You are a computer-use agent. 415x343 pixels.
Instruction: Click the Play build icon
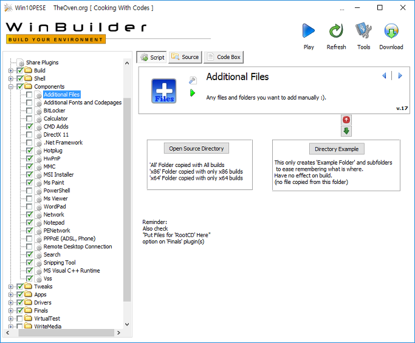pyautogui.click(x=309, y=31)
